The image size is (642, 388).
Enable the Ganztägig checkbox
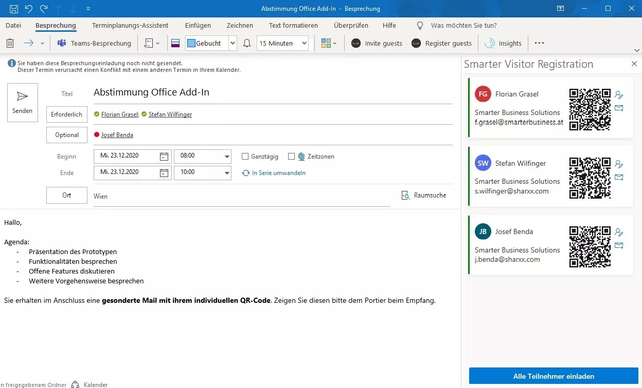(x=245, y=157)
